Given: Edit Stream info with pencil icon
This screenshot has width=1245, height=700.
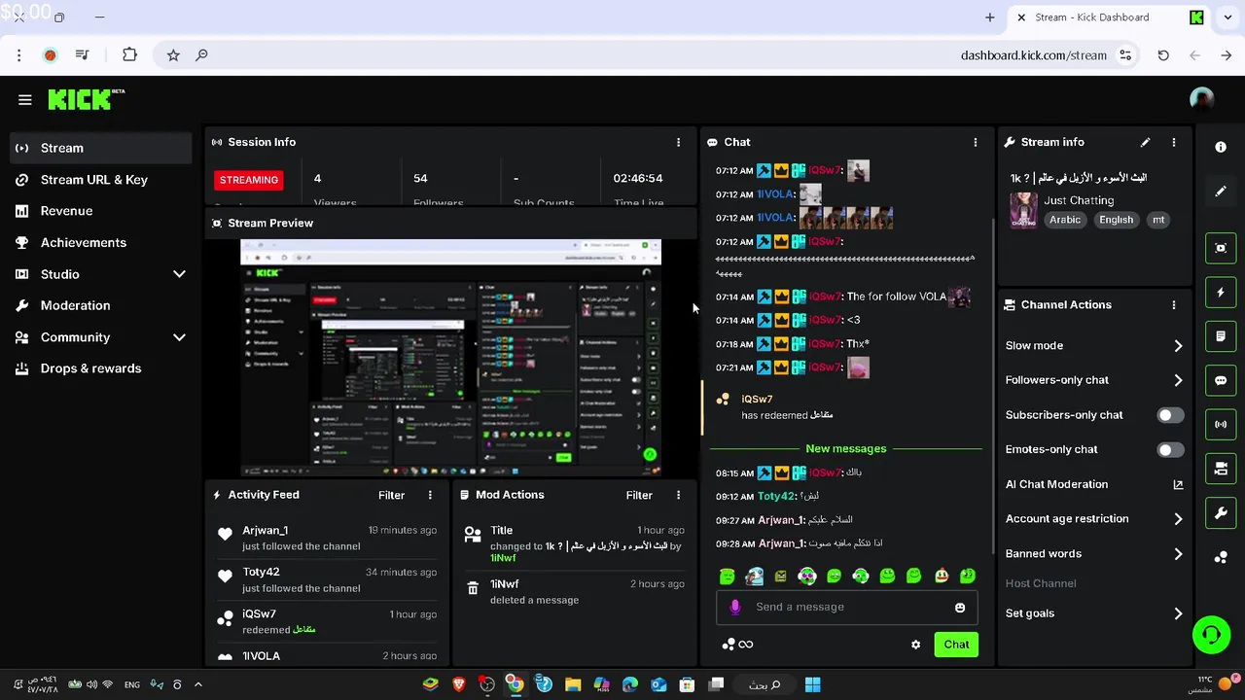Looking at the screenshot, I should point(1145,142).
